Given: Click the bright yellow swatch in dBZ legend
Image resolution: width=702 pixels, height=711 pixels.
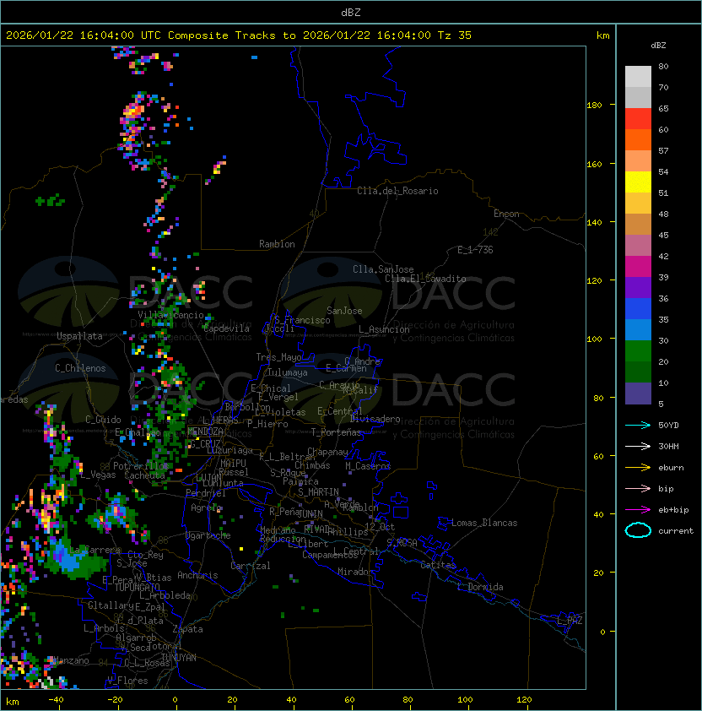Looking at the screenshot, I should pos(638,182).
